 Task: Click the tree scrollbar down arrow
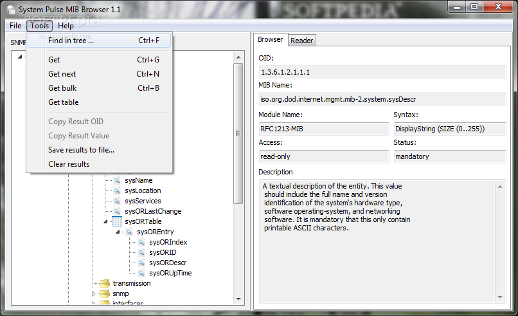click(238, 299)
